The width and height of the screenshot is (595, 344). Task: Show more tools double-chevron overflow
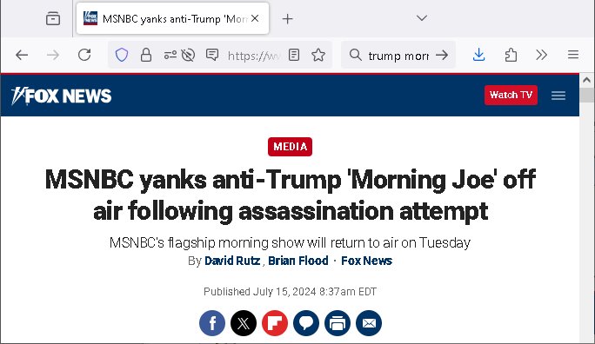tap(541, 55)
